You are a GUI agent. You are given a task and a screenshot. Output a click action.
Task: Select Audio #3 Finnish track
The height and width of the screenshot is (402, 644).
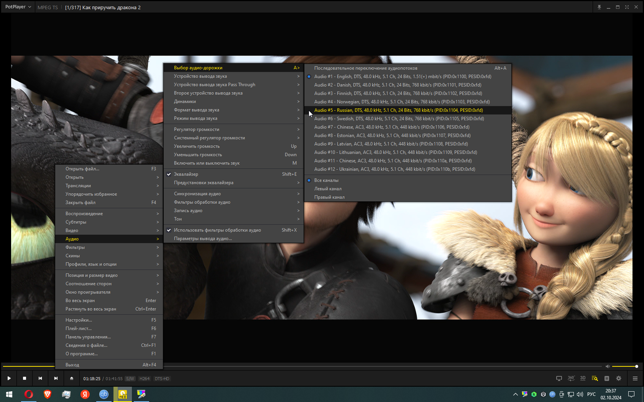(x=408, y=93)
